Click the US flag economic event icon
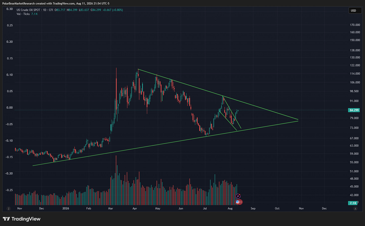The height and width of the screenshot is (226, 365). pyautogui.click(x=238, y=202)
